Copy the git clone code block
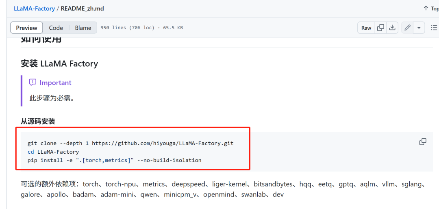The width and height of the screenshot is (439, 209). tap(423, 142)
